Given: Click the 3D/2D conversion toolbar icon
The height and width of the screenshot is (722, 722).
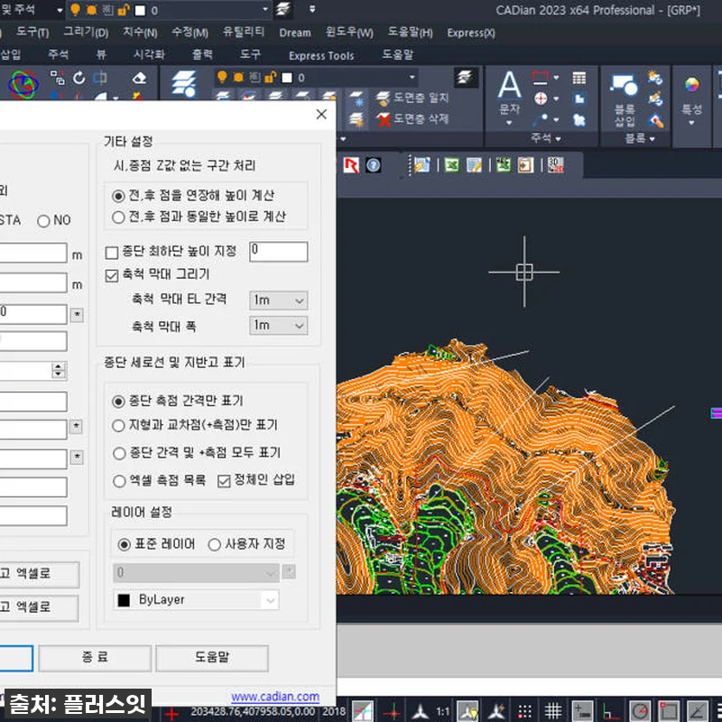Looking at the screenshot, I should (556, 165).
